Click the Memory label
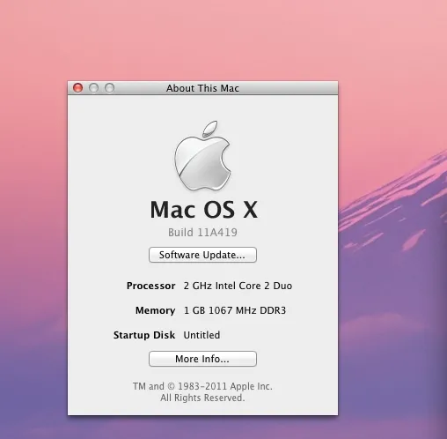The width and height of the screenshot is (447, 439). [x=155, y=310]
